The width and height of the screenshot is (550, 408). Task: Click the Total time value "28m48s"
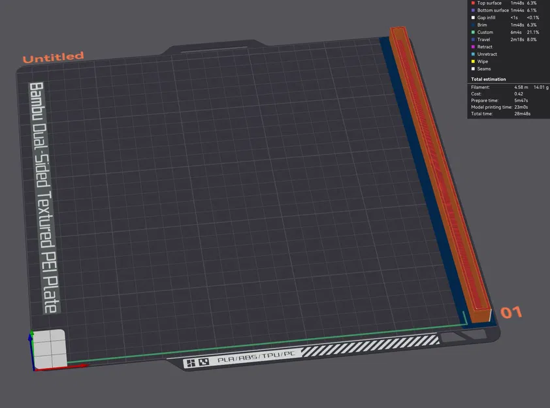(522, 114)
